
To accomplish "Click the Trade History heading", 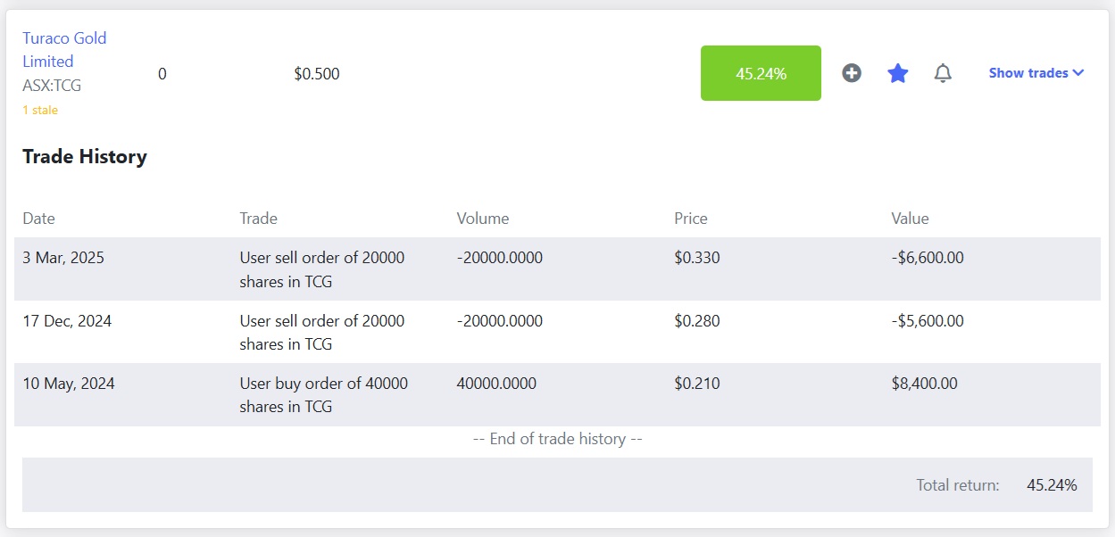I will click(85, 157).
